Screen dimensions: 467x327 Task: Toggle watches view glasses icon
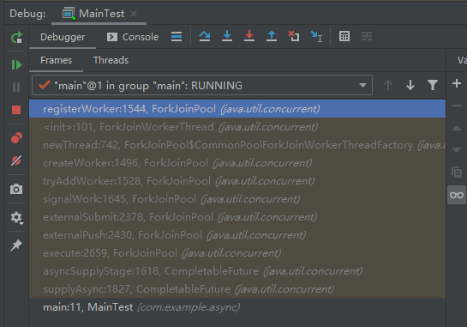pos(457,195)
